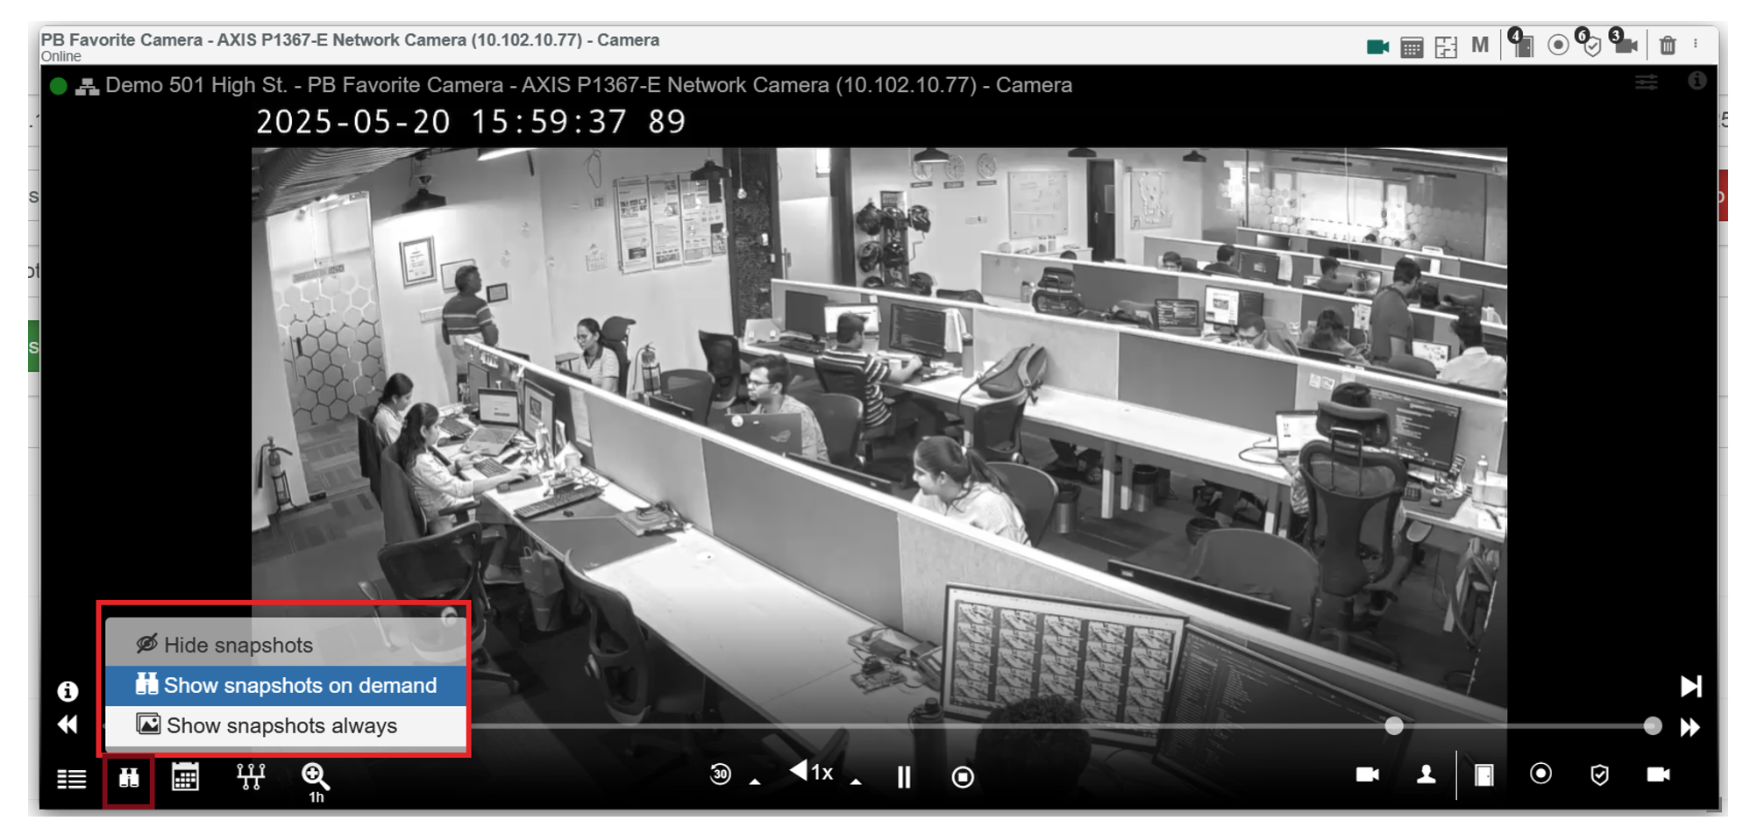Open the 30-second skip interval dropdown
The height and width of the screenshot is (835, 1743).
[754, 780]
